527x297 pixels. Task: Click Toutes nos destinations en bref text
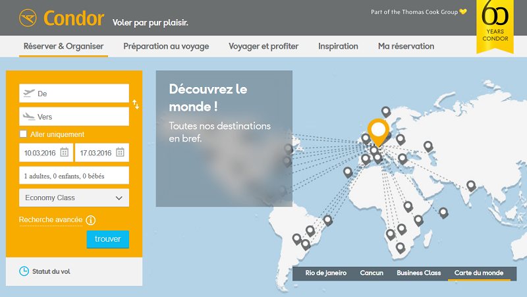click(x=219, y=132)
